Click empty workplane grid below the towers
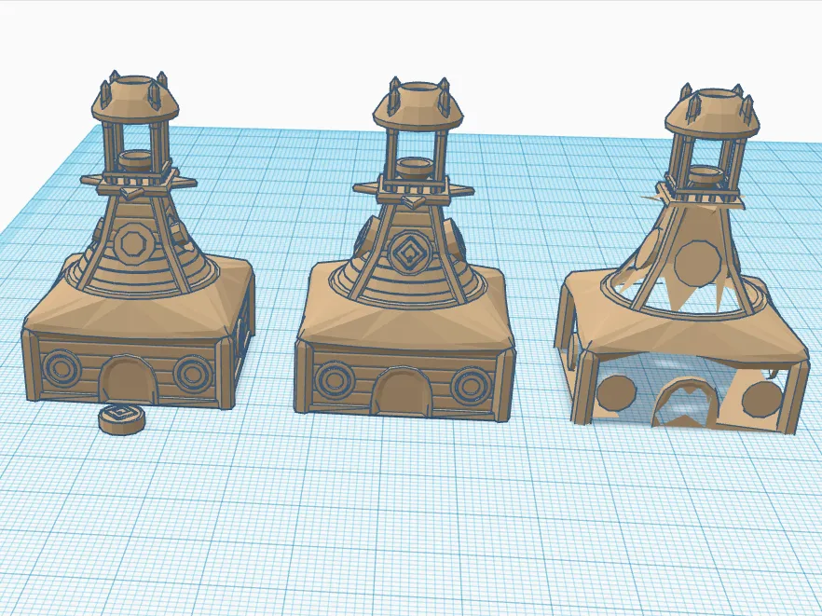 pyautogui.click(x=410, y=522)
